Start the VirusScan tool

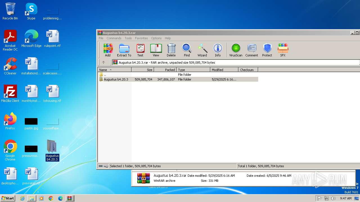point(236,50)
